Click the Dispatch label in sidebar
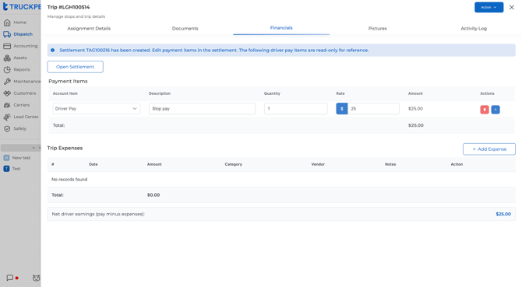 (x=23, y=34)
